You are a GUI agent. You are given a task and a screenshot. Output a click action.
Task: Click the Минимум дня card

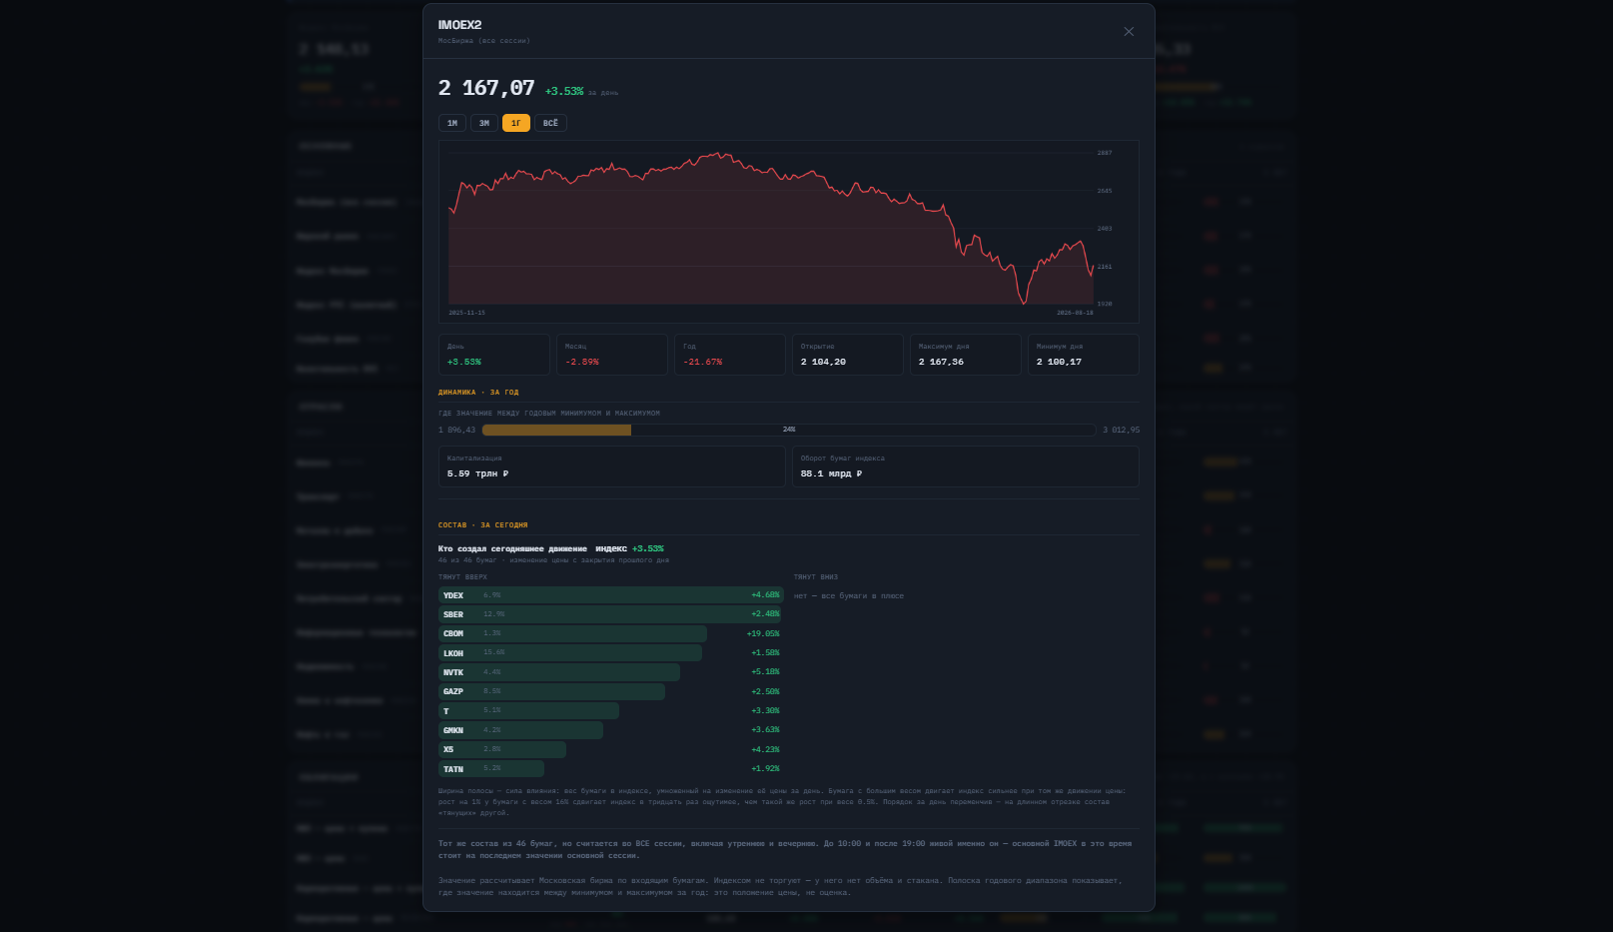1083,355
